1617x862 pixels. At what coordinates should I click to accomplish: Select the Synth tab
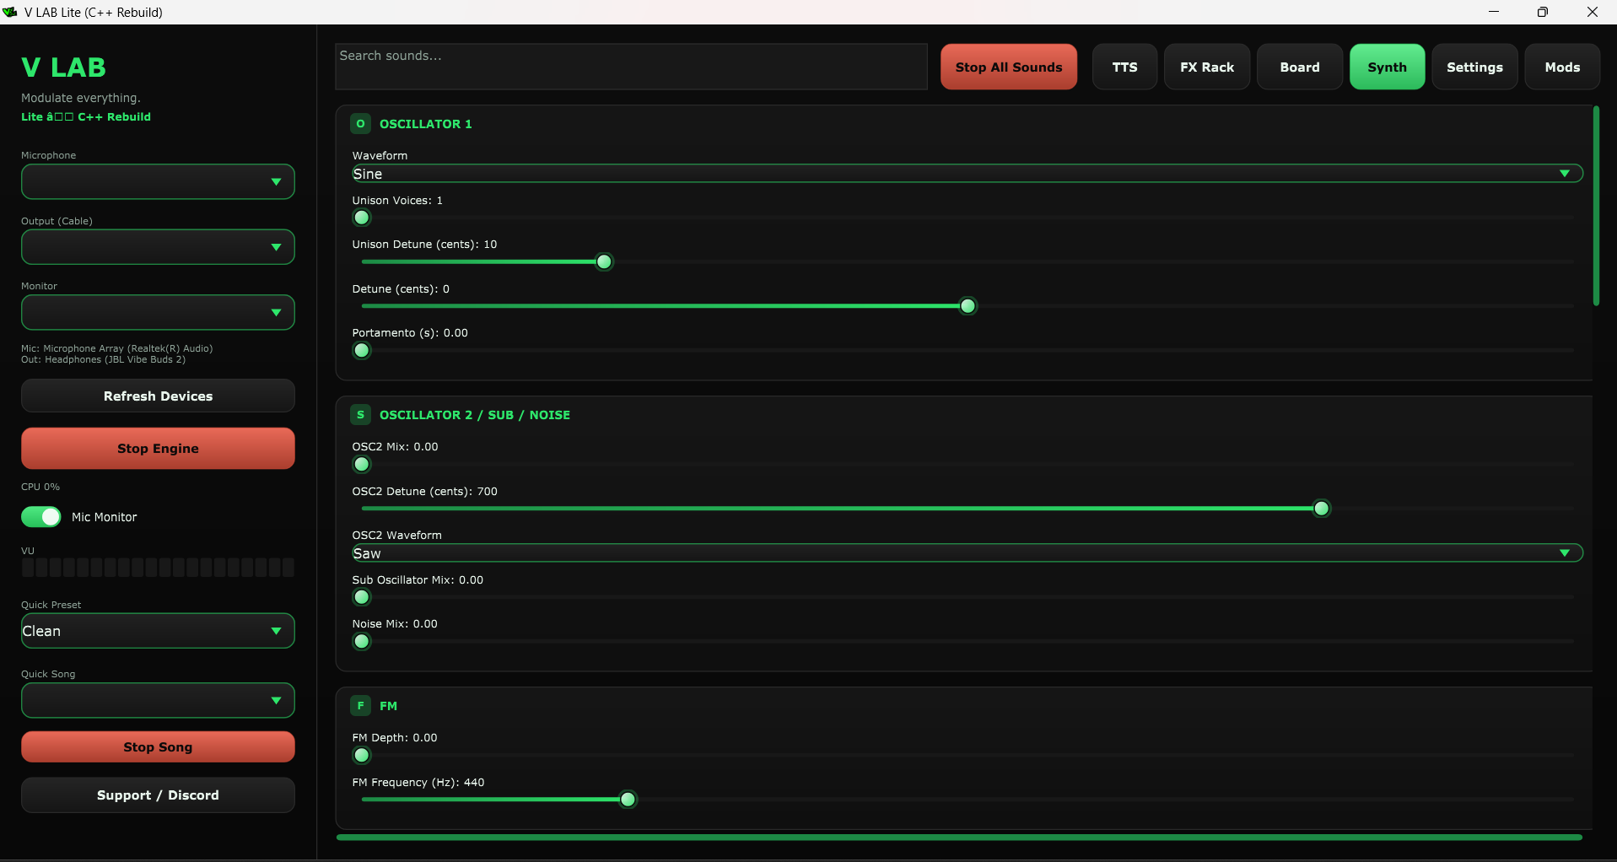pyautogui.click(x=1388, y=67)
